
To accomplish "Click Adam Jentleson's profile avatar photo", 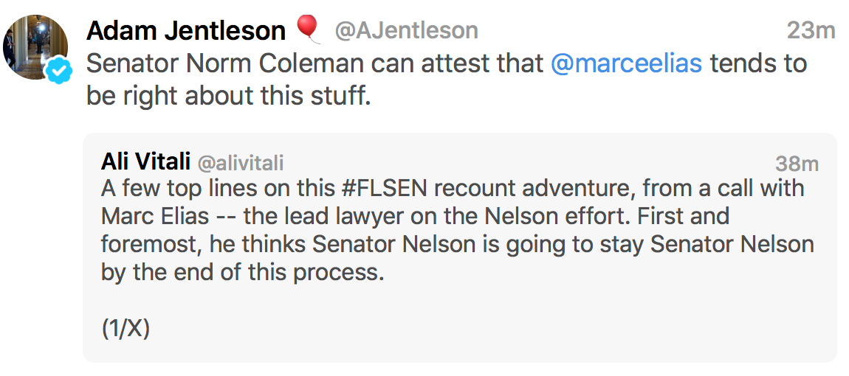I will (35, 46).
